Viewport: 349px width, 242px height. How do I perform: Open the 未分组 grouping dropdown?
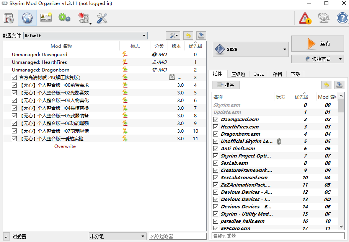117,236
